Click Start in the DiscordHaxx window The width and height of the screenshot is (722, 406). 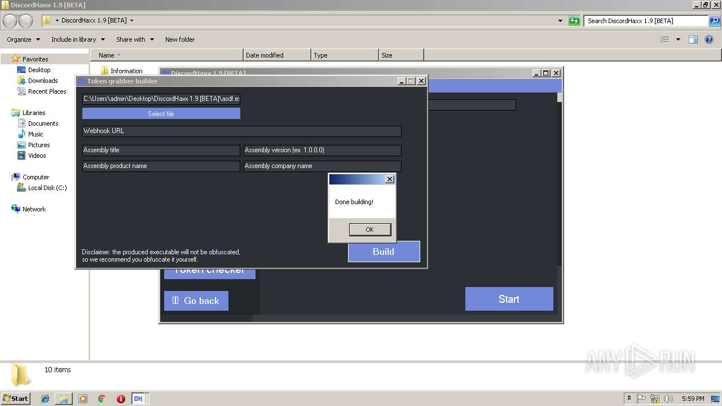tap(509, 299)
